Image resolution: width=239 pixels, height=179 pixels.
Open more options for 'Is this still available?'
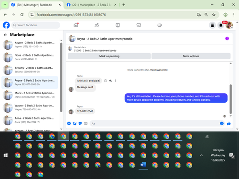(115, 81)
